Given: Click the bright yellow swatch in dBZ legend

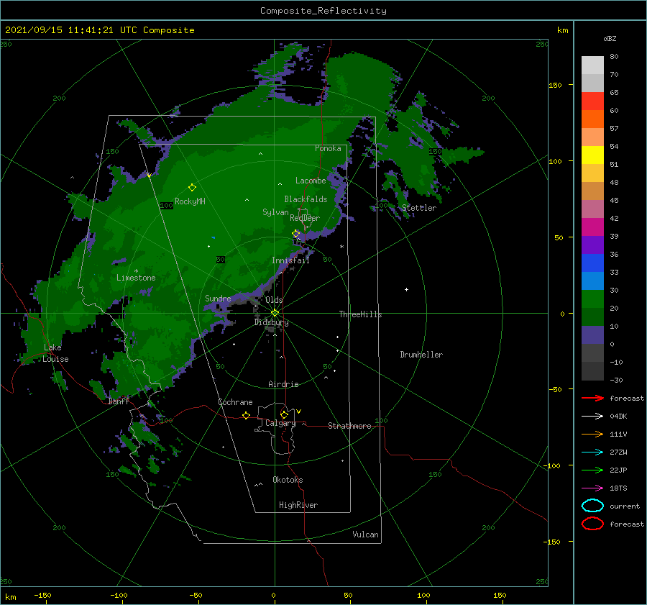Looking at the screenshot, I should [x=592, y=155].
